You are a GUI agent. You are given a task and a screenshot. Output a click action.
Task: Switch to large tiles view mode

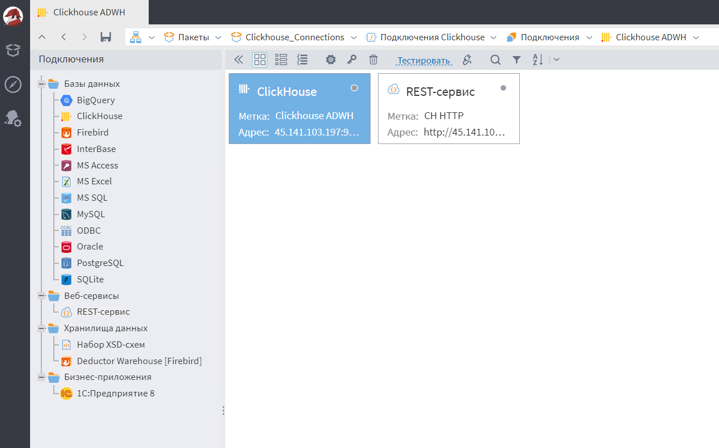click(x=259, y=60)
